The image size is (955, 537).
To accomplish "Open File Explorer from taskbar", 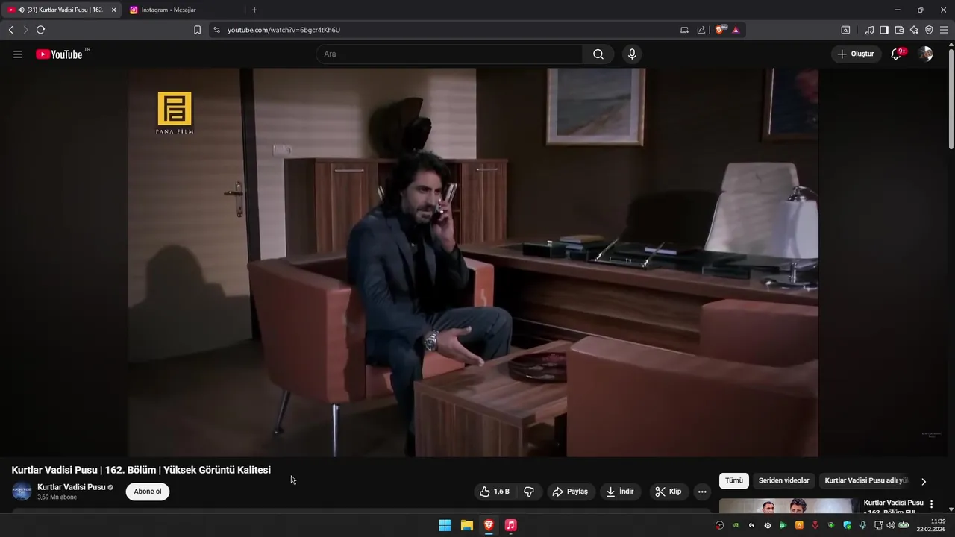I will (x=467, y=525).
